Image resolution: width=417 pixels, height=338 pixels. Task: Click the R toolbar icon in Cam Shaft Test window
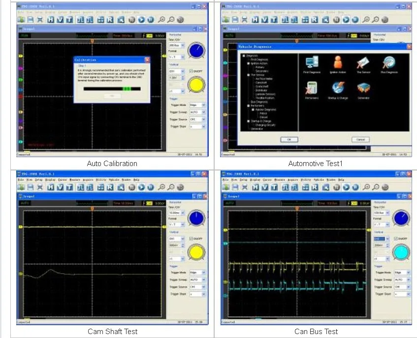(110, 187)
